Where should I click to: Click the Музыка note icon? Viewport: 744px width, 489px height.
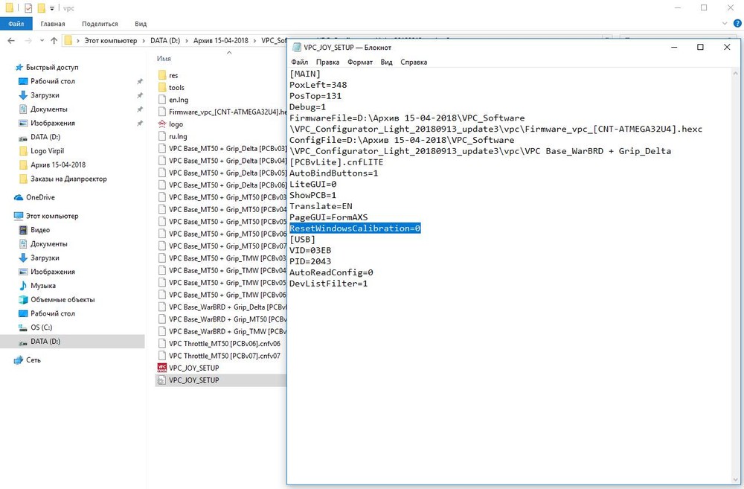23,286
